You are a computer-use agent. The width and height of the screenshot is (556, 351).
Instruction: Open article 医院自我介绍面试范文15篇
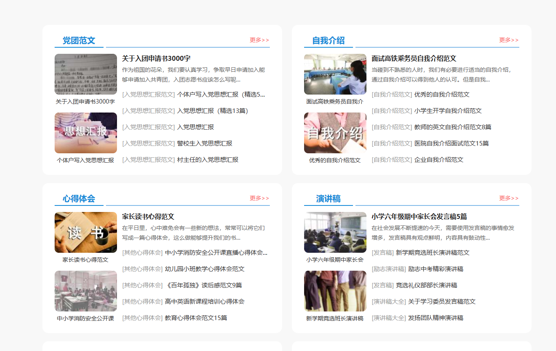click(451, 143)
